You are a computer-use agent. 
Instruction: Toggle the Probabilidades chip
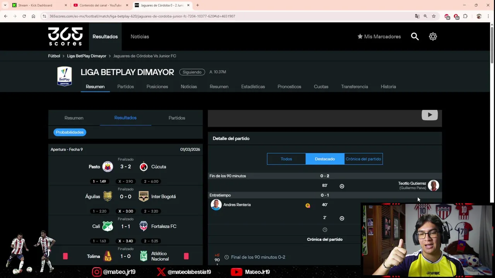pos(70,132)
